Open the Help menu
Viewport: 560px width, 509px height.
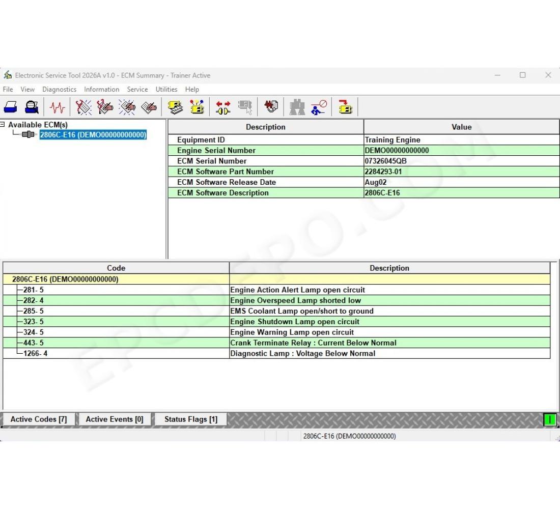coord(192,89)
